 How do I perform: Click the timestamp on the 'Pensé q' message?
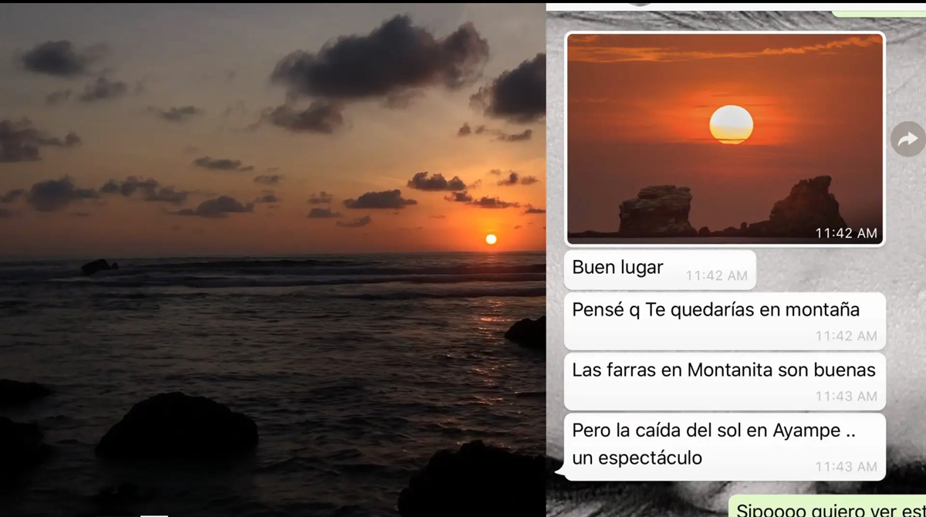tap(846, 336)
